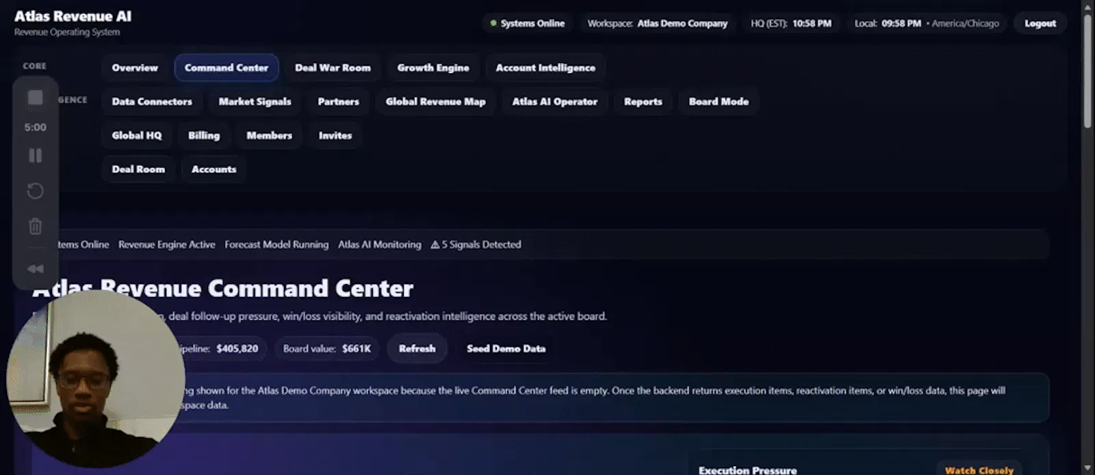This screenshot has width=1095, height=475.
Task: Click the CORE section label
Action: pos(34,66)
